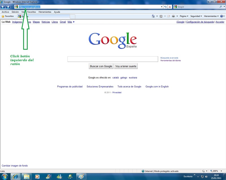Open Programas de publicidad link

(x=70, y=87)
